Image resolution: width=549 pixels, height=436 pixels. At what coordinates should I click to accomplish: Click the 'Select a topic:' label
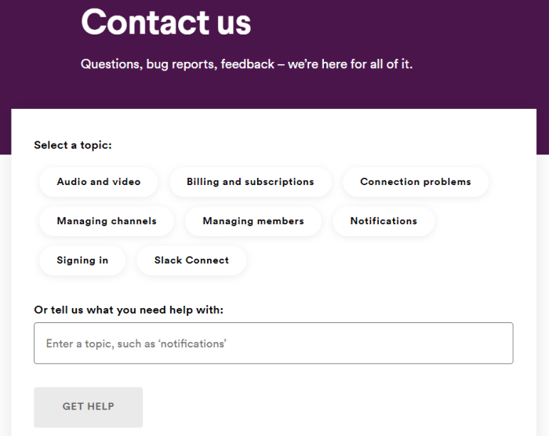[x=73, y=145]
